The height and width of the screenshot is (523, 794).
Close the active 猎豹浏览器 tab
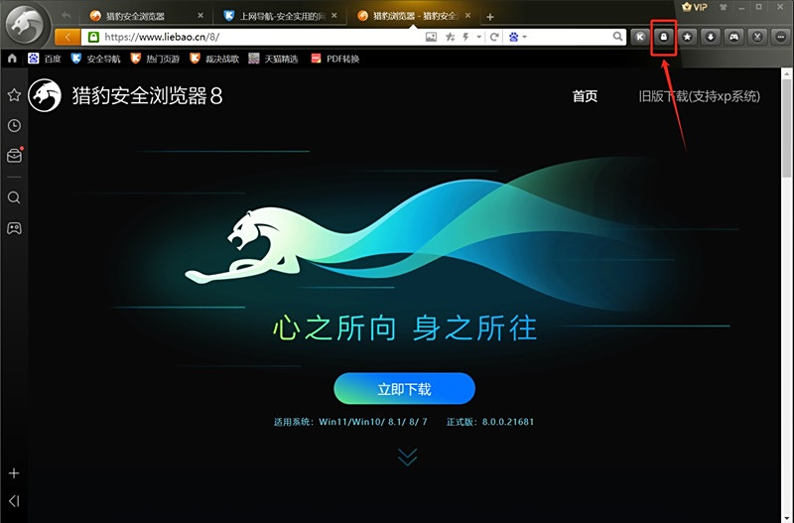pos(467,16)
